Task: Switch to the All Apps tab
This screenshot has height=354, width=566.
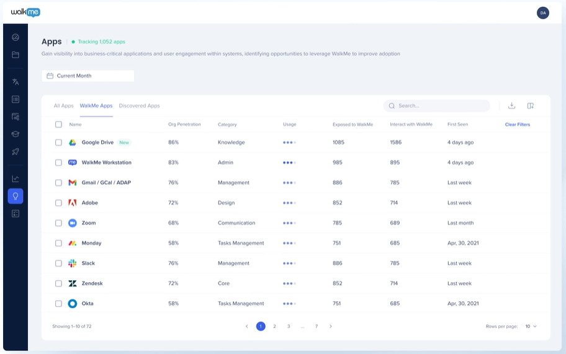Action: (x=63, y=105)
